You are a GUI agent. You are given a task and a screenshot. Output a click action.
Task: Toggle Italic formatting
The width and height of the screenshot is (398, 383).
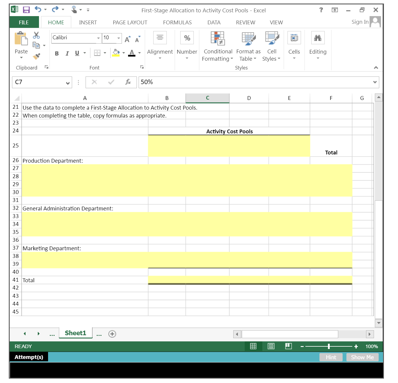[67, 53]
